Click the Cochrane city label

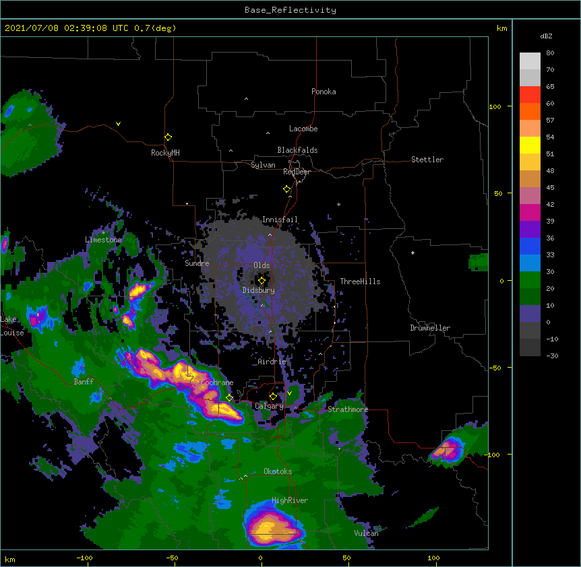217,382
